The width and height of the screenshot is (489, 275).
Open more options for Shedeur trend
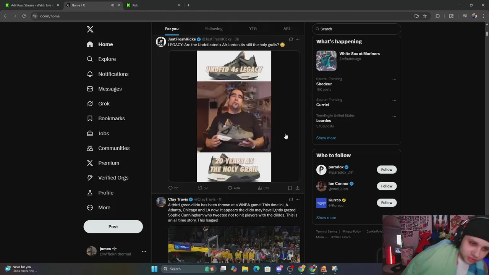(x=394, y=80)
